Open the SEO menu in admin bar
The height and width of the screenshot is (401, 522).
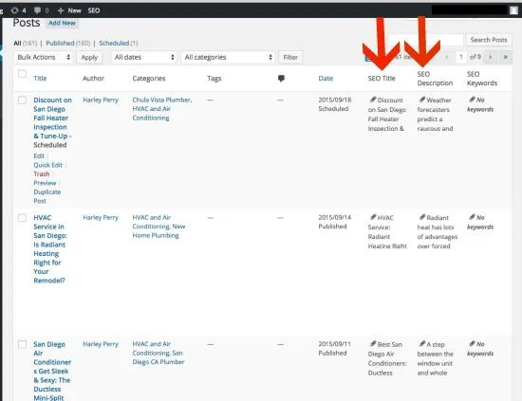pyautogui.click(x=94, y=10)
